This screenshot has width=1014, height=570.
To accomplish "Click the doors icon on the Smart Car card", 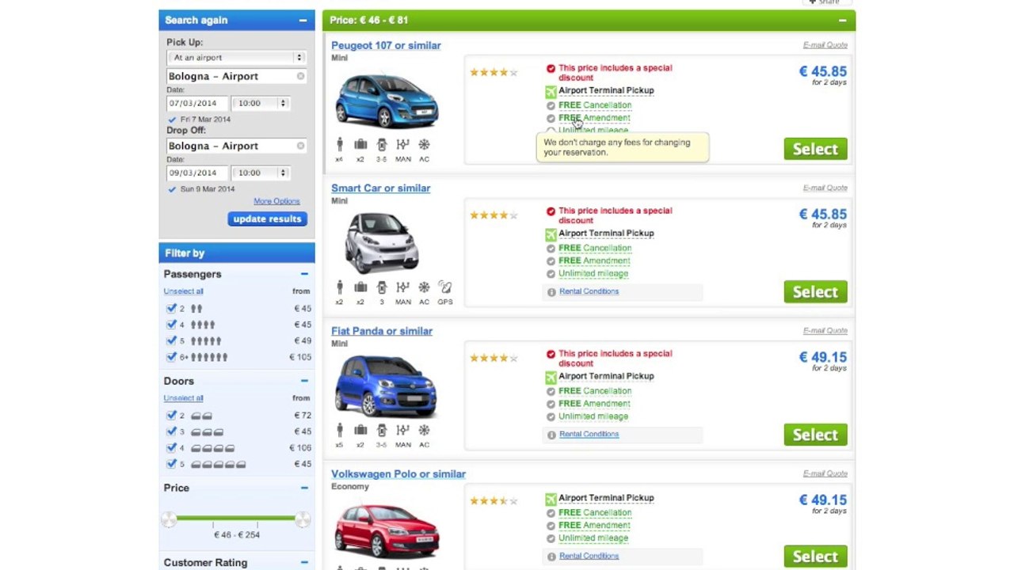I will [382, 287].
